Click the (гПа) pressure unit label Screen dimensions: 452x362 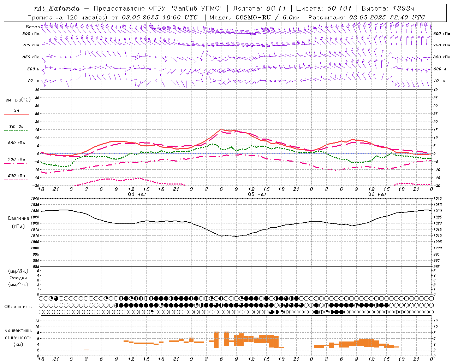pos(18,227)
